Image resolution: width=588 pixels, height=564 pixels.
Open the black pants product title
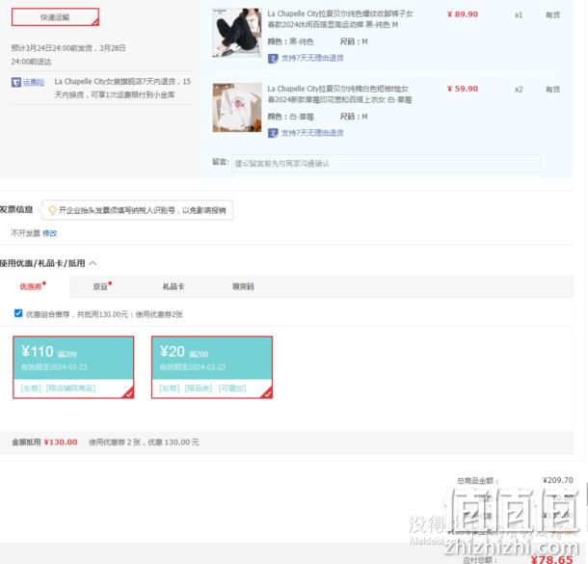click(x=340, y=19)
